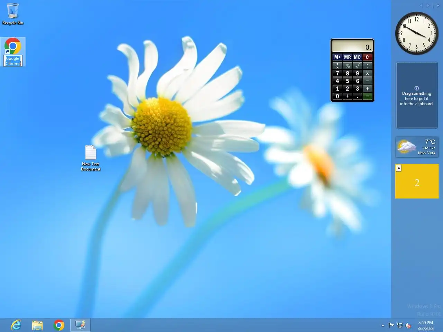The height and width of the screenshot is (332, 443).
Task: Open File Explorer from the taskbar
Action: coord(37,325)
